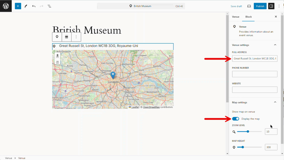Zoom in on the map with the plus button
Screen dimensions: 284x160
[x=57, y=56]
